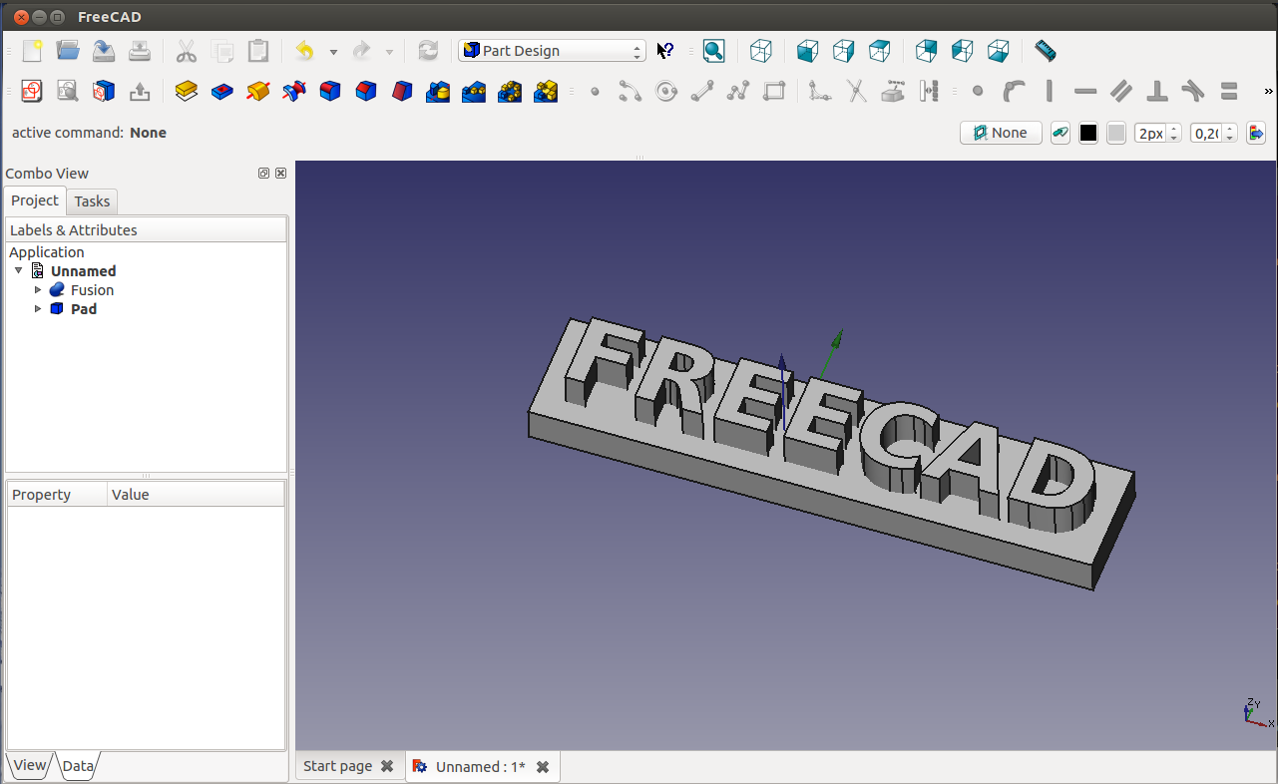This screenshot has width=1278, height=784.
Task: Click the black line color swatch
Action: (x=1088, y=133)
